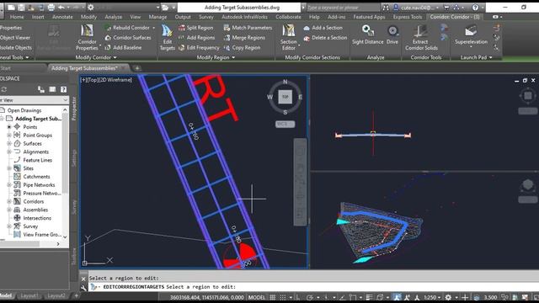Click the Save icon in quick access toolbar
Screen dimensions: 539x303
pos(21,8)
